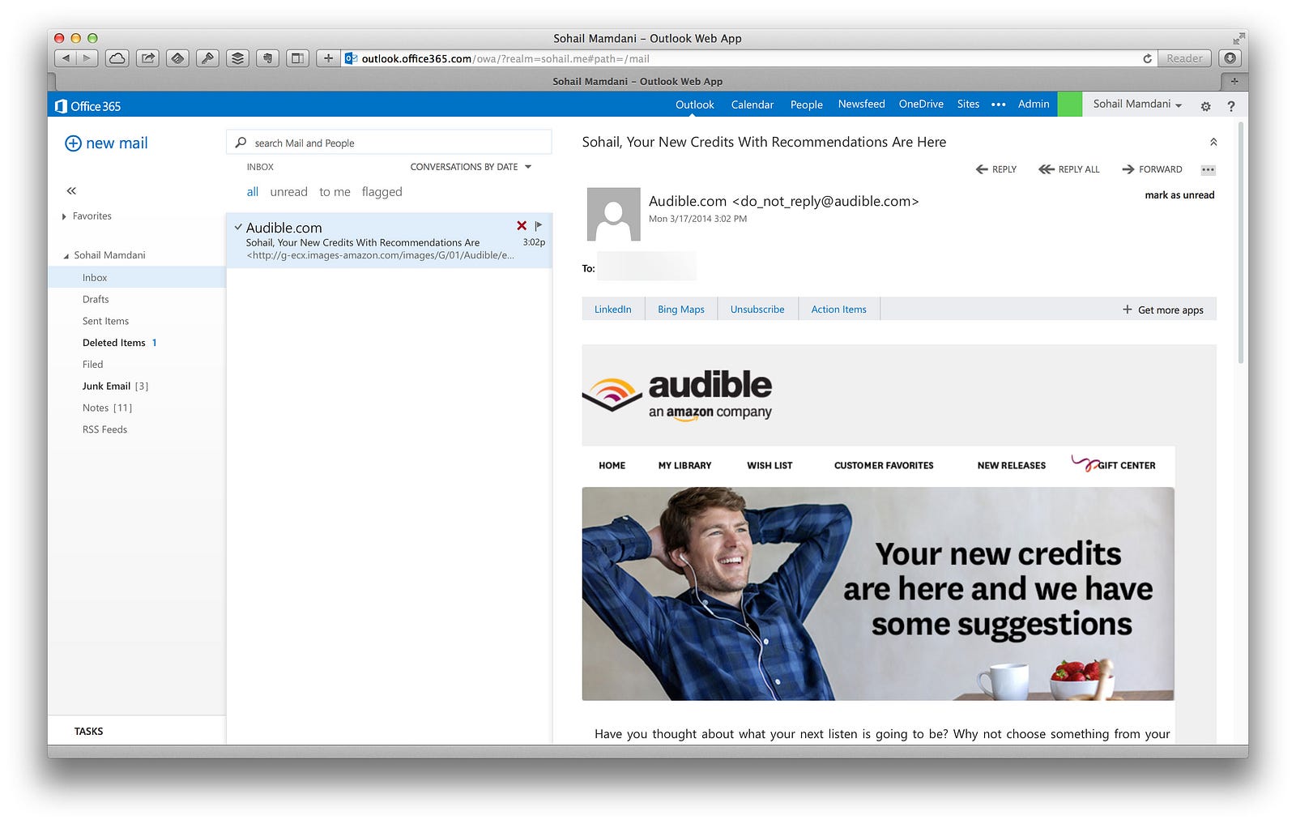Screen dimensions: 1296x824
Task: Click the Safari address bar URL
Action: point(505,58)
